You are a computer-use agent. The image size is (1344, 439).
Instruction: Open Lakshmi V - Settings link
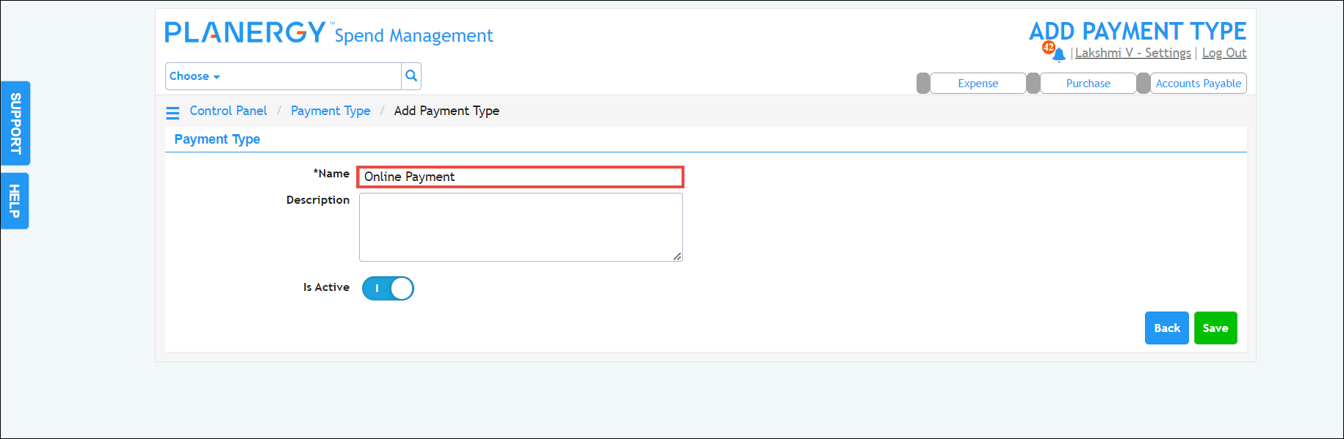[1133, 53]
